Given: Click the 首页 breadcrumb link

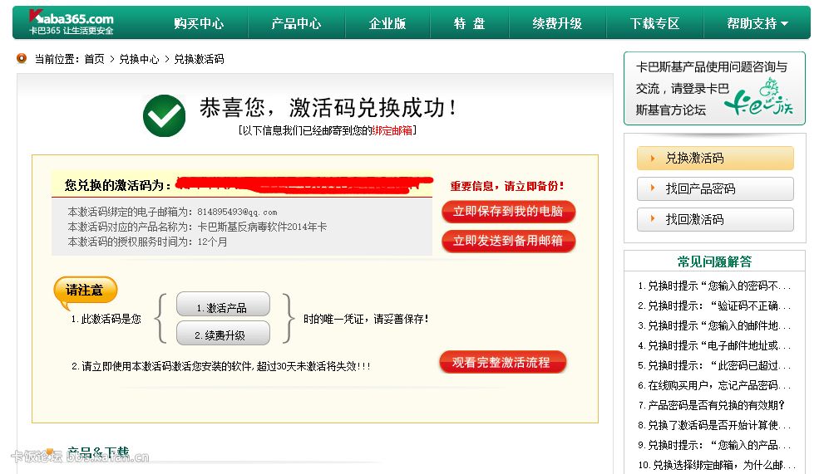Looking at the screenshot, I should click(x=95, y=59).
